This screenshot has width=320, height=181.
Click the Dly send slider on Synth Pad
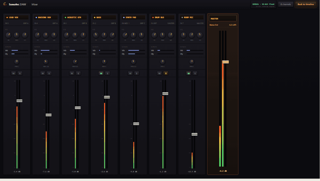pyautogui.click(x=137, y=54)
